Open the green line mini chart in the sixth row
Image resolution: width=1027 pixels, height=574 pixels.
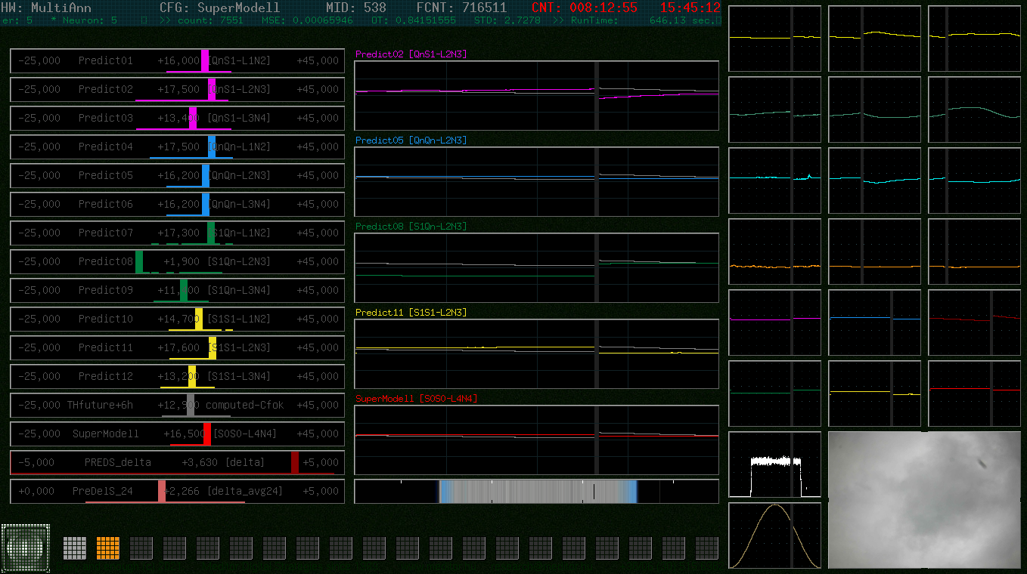pos(774,393)
